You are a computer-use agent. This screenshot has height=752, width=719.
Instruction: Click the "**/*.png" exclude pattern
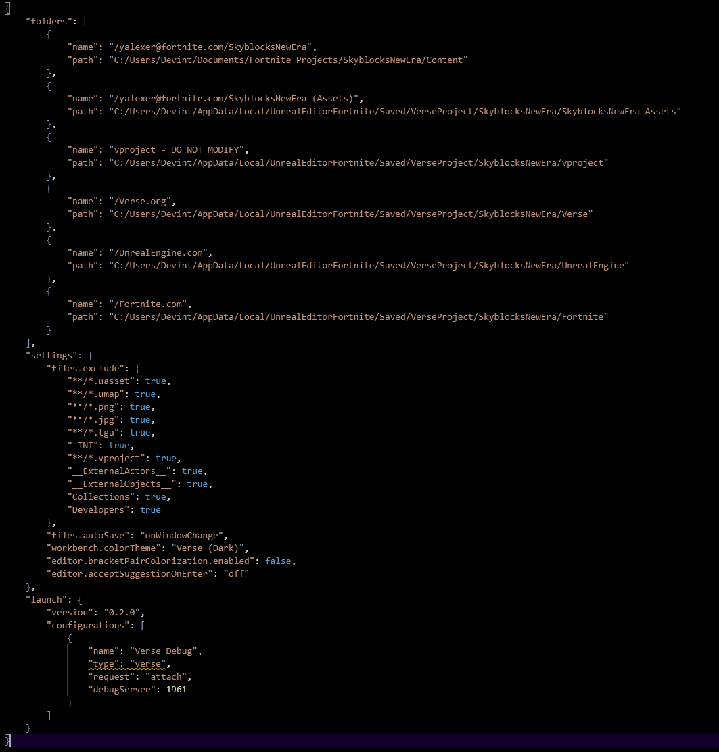point(93,406)
